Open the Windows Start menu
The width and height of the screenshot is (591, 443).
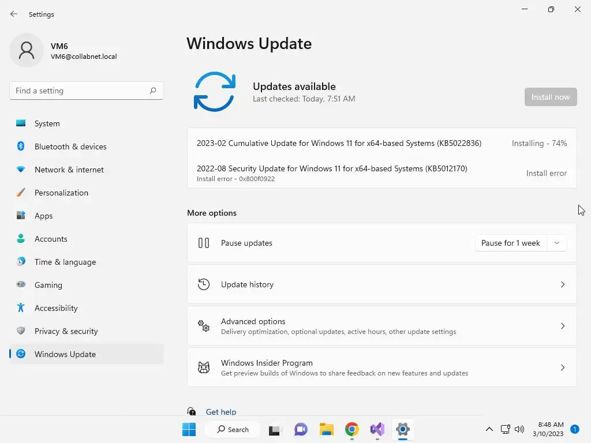189,429
